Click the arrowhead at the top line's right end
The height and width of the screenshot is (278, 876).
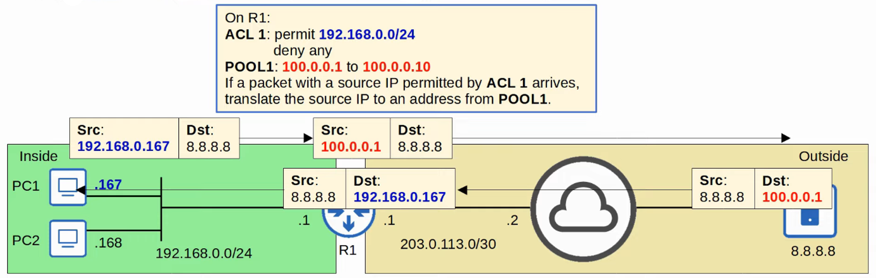pos(785,138)
